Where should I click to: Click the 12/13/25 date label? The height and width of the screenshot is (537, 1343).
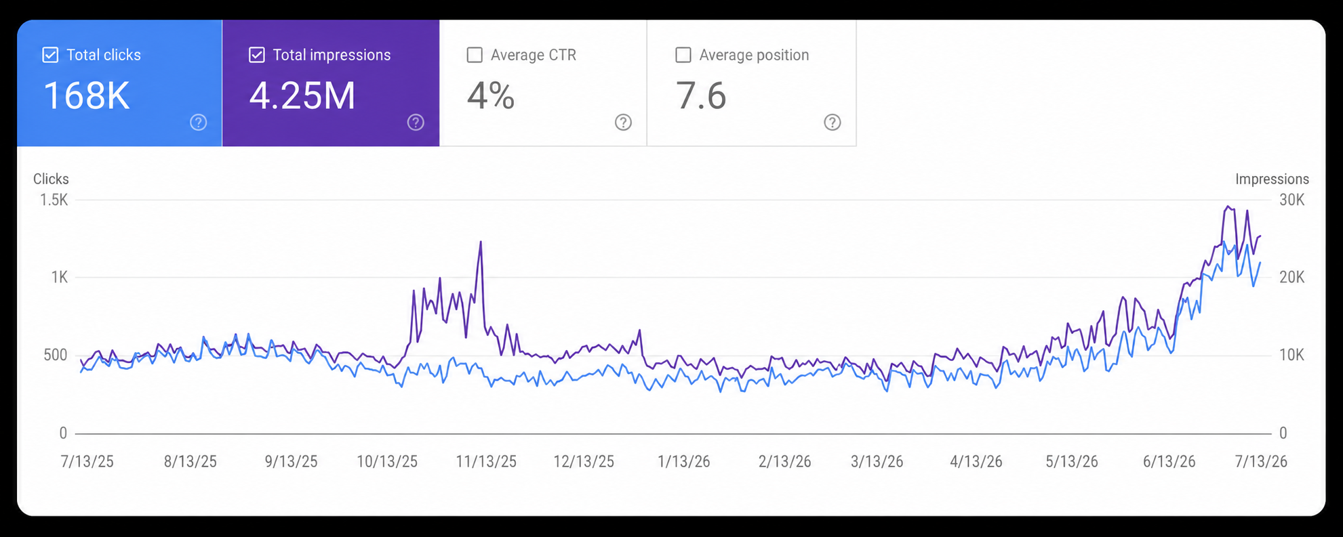(584, 462)
